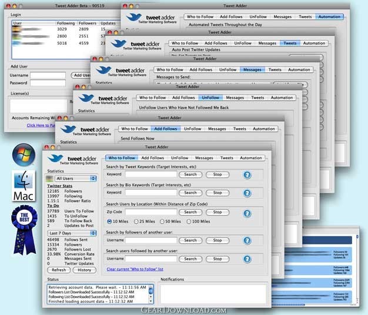368x315 pixels.
Task: Open the Automation tab
Action: pos(251,158)
